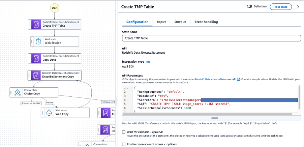The image size is (304, 147).
Task: Enable Wait for callback checkbox
Action: click(x=124, y=132)
